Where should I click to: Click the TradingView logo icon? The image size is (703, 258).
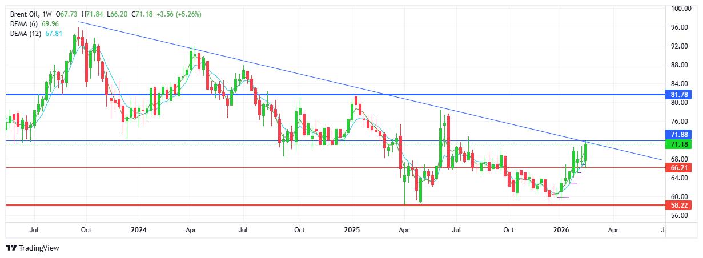click(x=11, y=248)
